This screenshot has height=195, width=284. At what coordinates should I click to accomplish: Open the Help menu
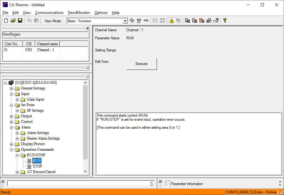[x=116, y=13]
